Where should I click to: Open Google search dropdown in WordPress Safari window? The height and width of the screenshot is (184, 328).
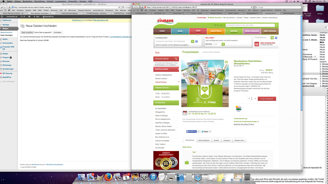coord(123,7)
